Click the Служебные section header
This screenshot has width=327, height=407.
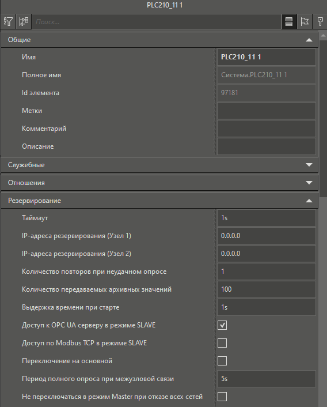(159, 165)
